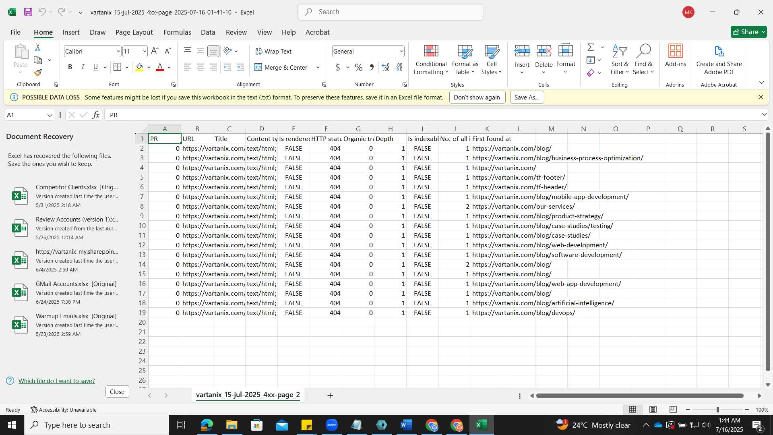773x435 pixels.
Task: Collapse the ribbon with the chevron
Action: click(761, 83)
